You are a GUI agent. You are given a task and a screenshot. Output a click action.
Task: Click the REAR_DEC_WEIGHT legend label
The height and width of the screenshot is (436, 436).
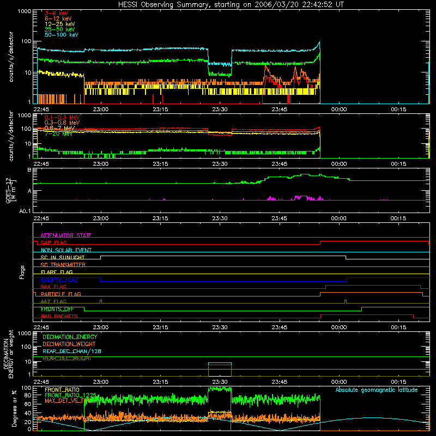66,359
